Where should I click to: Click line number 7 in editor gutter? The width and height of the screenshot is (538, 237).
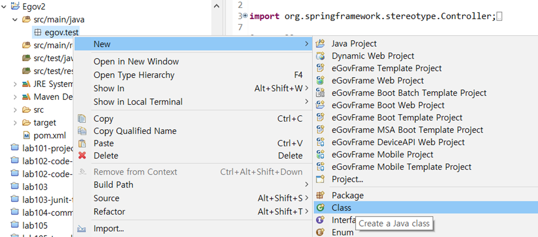[240, 28]
